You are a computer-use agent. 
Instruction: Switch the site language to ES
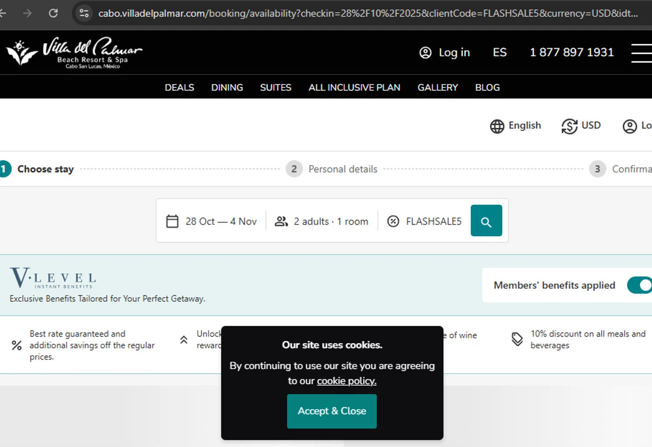(499, 53)
